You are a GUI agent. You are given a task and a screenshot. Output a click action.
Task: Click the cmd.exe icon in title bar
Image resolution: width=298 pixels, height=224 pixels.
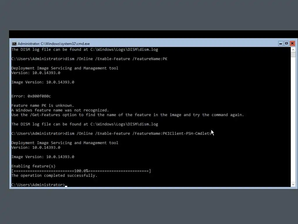[14, 44]
